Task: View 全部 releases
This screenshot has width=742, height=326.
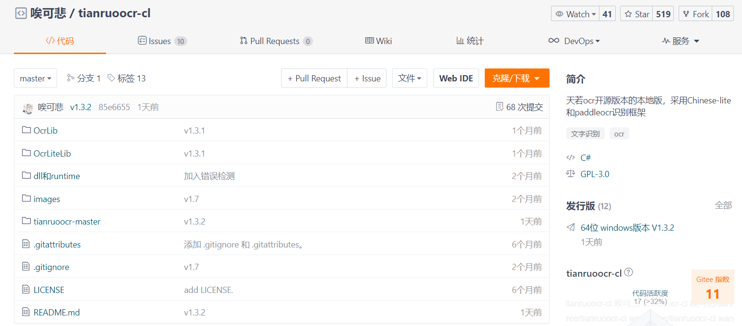Action: (x=723, y=205)
